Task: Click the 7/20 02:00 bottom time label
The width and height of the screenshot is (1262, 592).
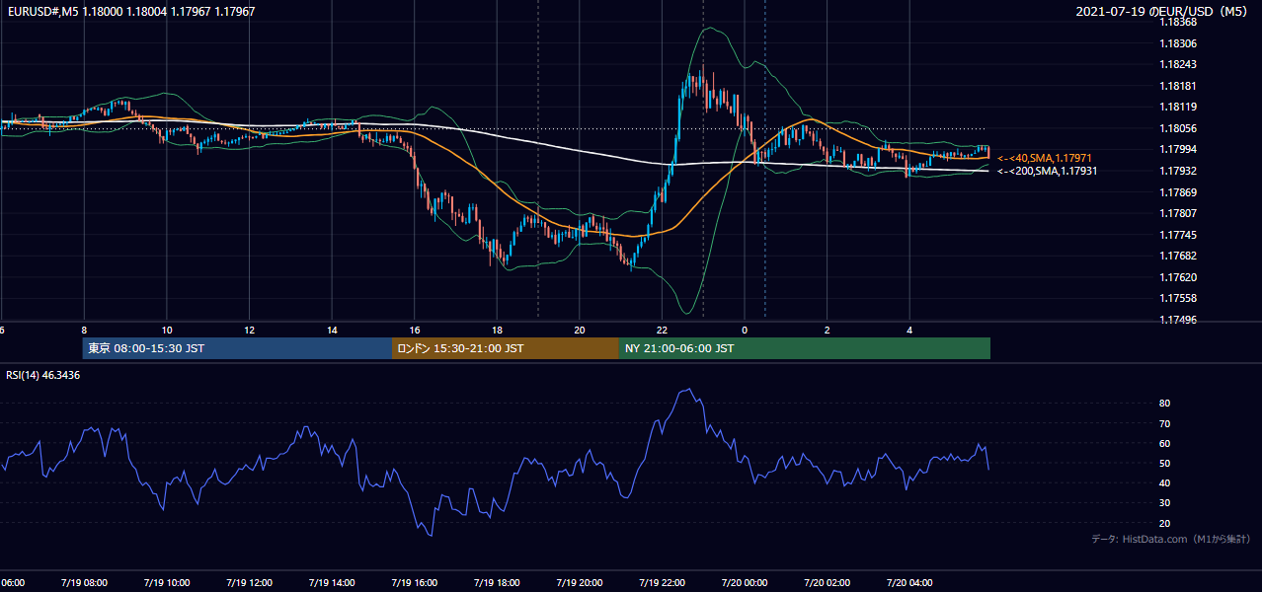Action: [x=826, y=583]
